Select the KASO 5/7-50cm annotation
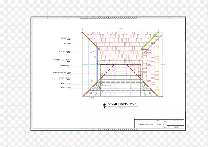 click(66, 83)
